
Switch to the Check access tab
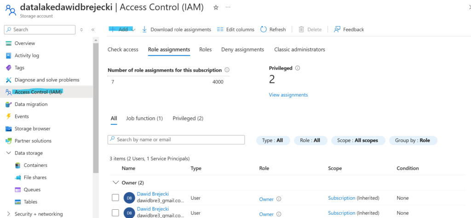(x=123, y=50)
